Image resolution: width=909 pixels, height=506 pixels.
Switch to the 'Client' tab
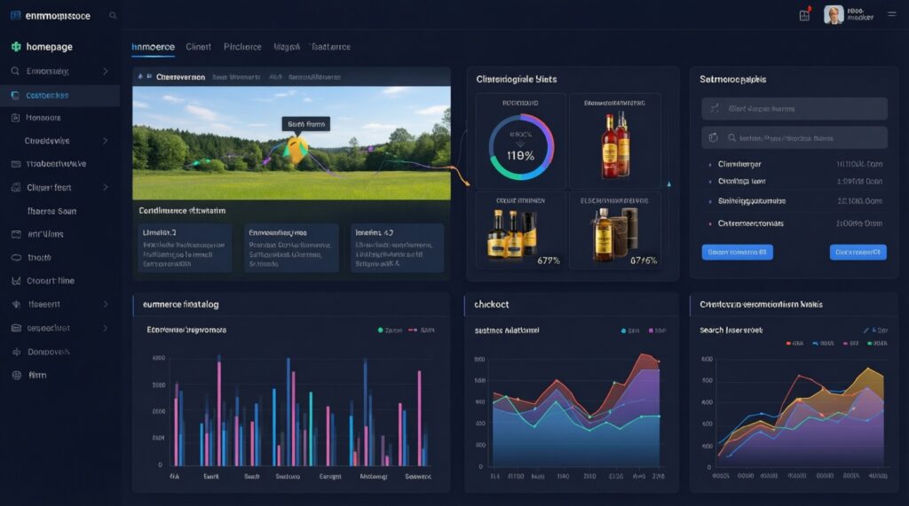click(198, 47)
